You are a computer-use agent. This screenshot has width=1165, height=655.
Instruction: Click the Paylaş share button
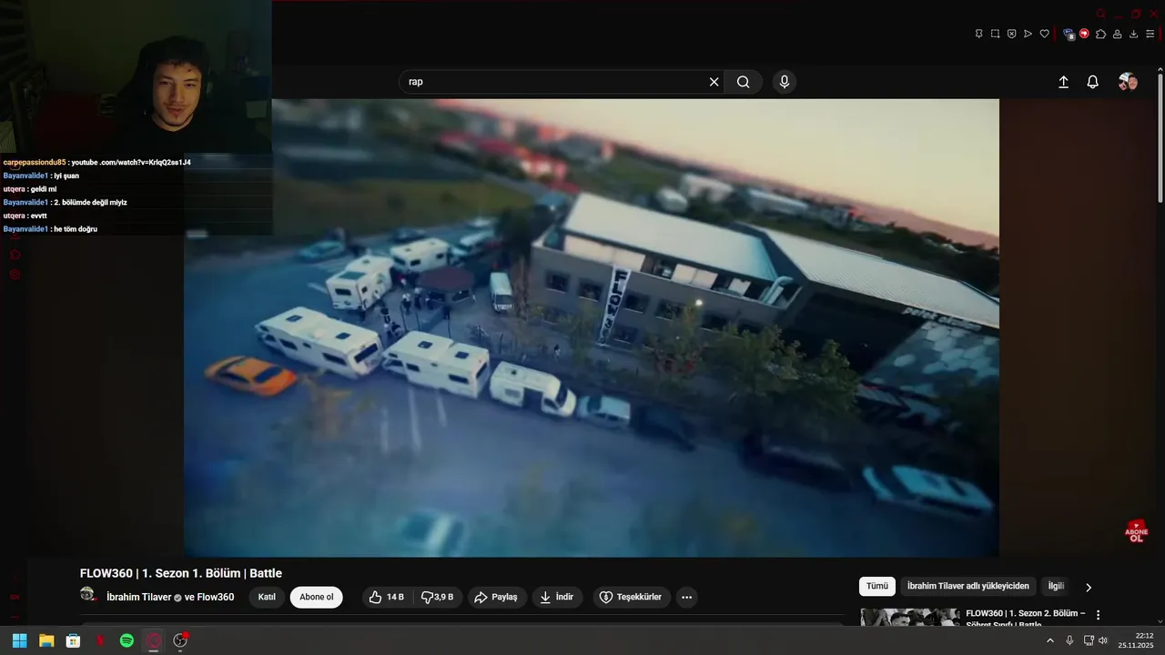[x=497, y=597]
